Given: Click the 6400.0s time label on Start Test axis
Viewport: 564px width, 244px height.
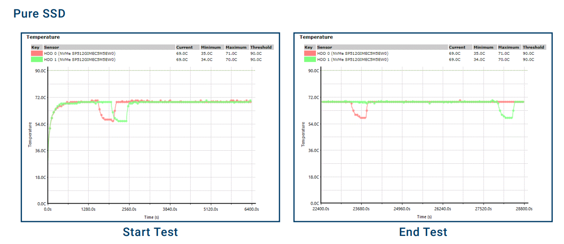Looking at the screenshot, I should (x=251, y=209).
